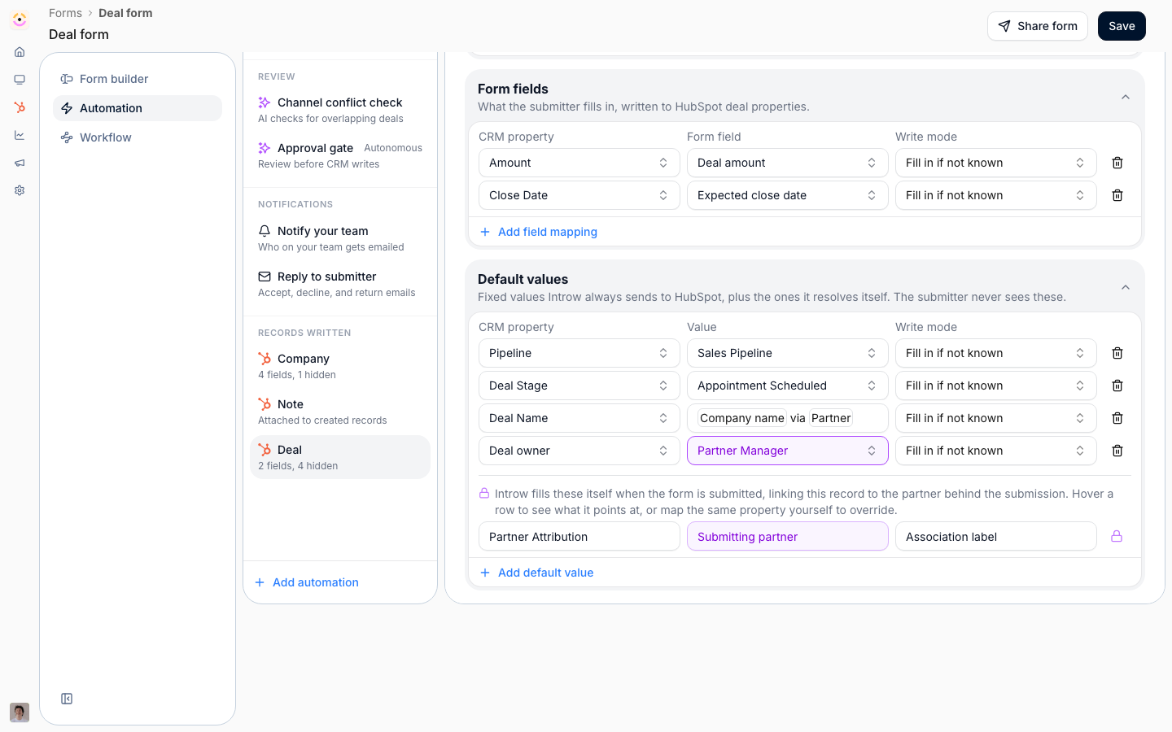Delete the Deal Name default value row
Image resolution: width=1172 pixels, height=732 pixels.
click(1117, 418)
